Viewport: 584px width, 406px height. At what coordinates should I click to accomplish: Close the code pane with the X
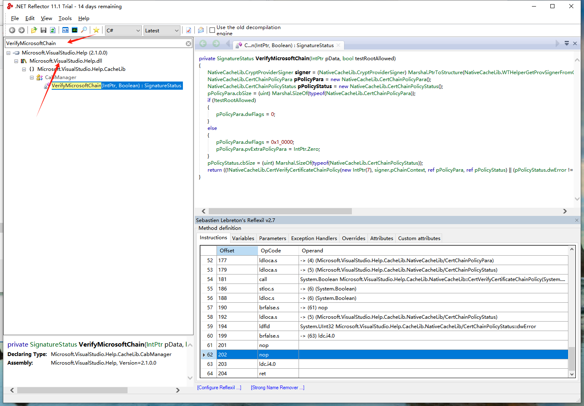pyautogui.click(x=575, y=43)
